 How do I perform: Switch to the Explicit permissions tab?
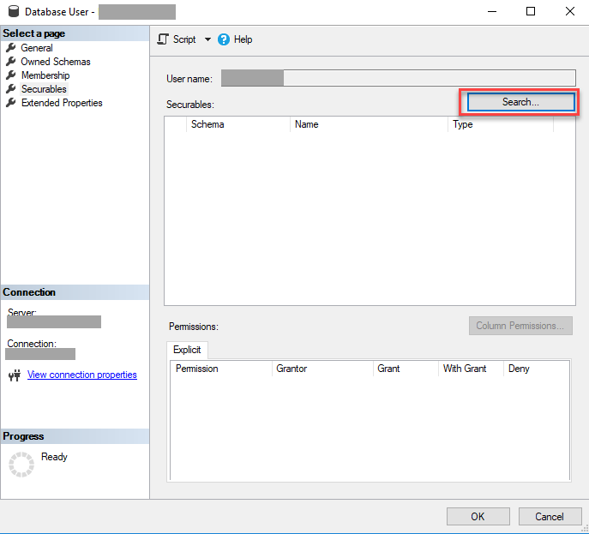pos(187,351)
